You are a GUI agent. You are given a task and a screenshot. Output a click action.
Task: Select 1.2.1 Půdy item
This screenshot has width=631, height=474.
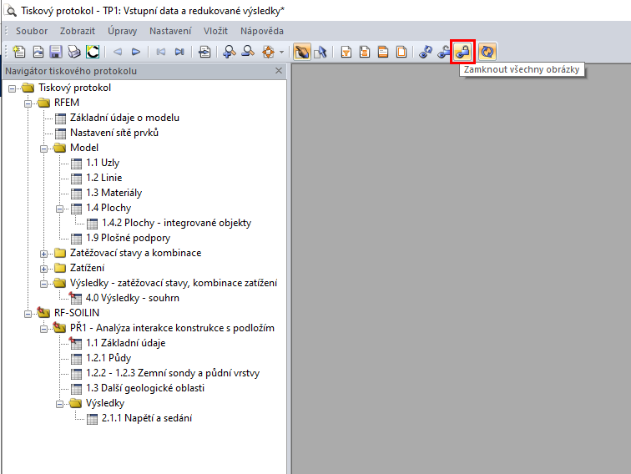(x=109, y=358)
